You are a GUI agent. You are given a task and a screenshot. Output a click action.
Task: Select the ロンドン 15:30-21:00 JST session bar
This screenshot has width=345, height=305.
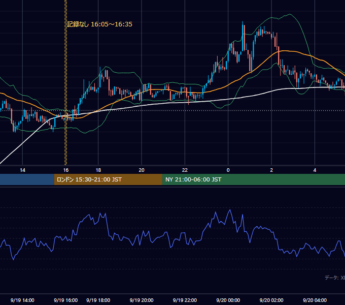click(108, 179)
